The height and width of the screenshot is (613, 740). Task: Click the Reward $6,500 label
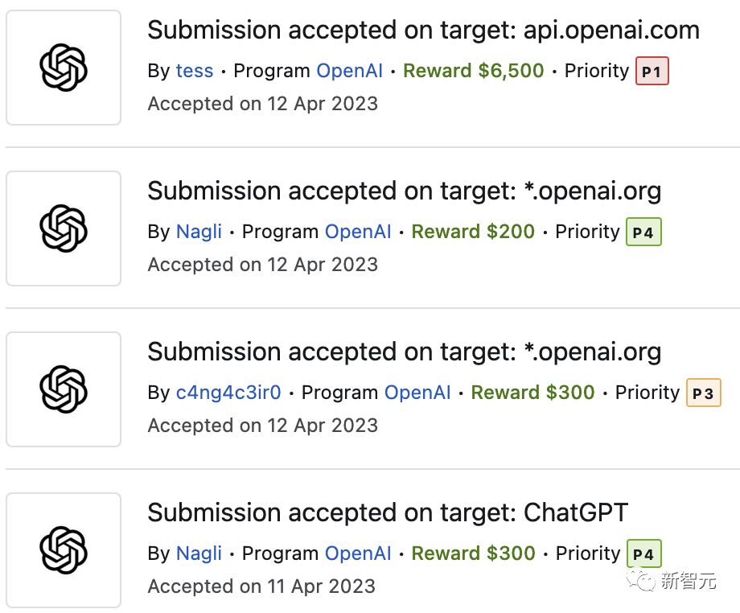pyautogui.click(x=473, y=71)
